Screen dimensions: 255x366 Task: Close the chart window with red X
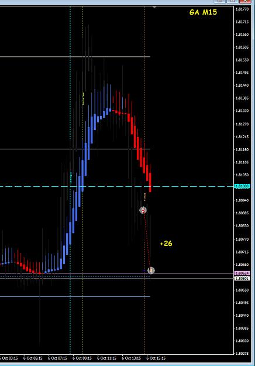tap(245, 1)
